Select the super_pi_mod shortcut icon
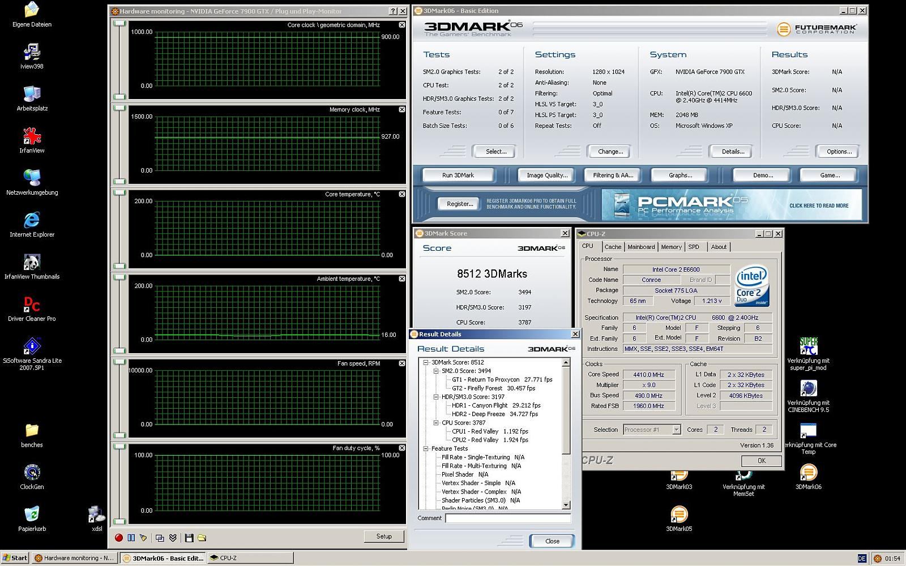 click(x=808, y=354)
